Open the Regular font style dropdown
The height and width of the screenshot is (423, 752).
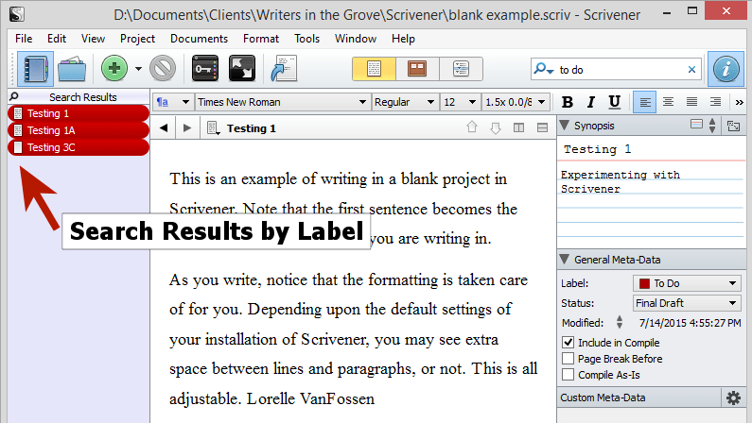tap(405, 102)
